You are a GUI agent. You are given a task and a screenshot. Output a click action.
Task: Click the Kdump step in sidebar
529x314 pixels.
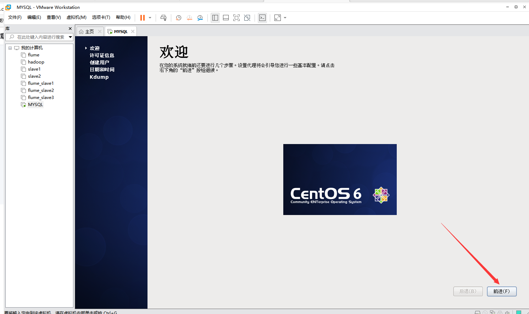click(99, 77)
